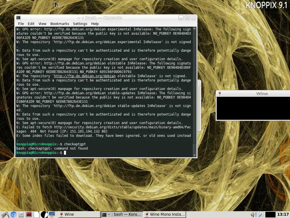Click the black terminal area of Wine window
The width and height of the screenshot is (290, 218).
(253, 108)
